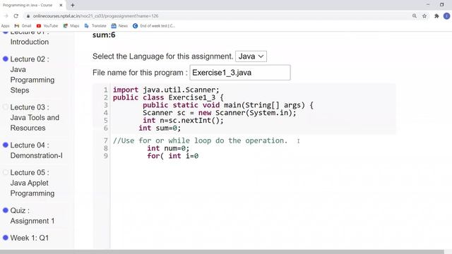Viewport: 452px width, 254px height.
Task: Open End of week test bookmark
Action: pyautogui.click(x=154, y=26)
